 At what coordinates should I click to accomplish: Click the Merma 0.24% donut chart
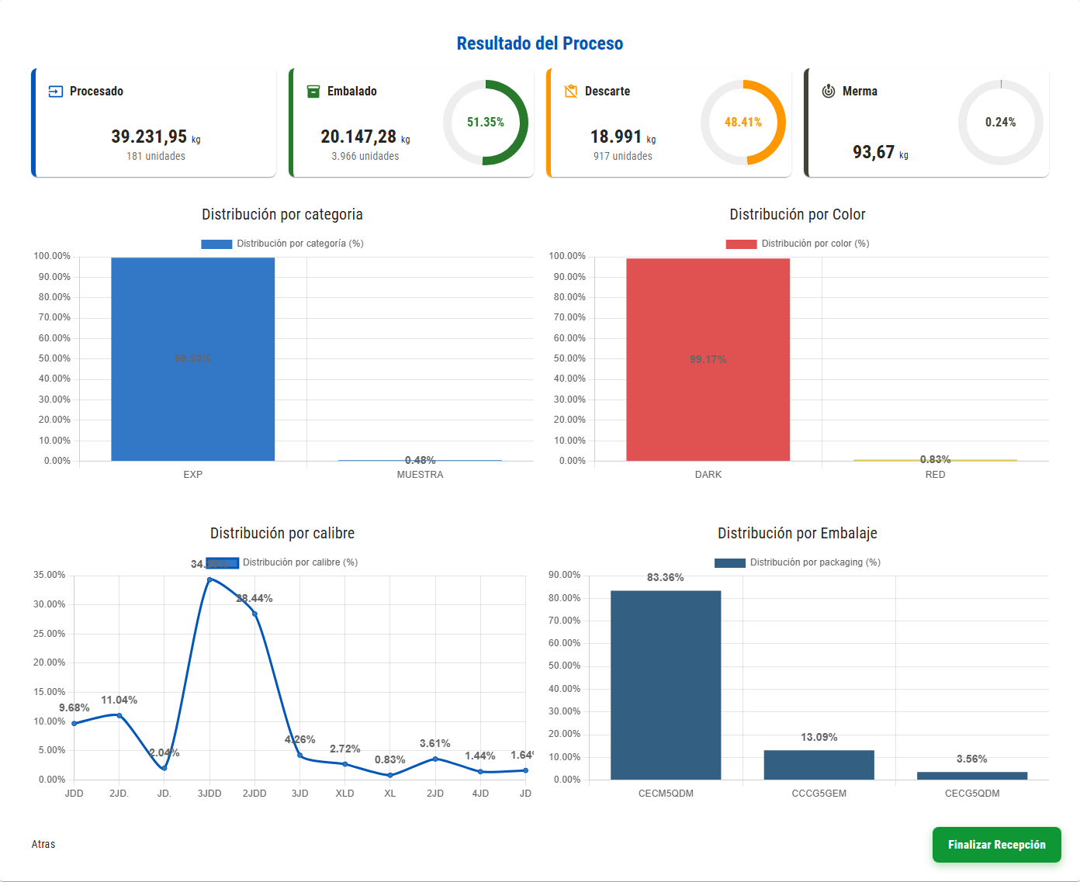pos(1001,123)
